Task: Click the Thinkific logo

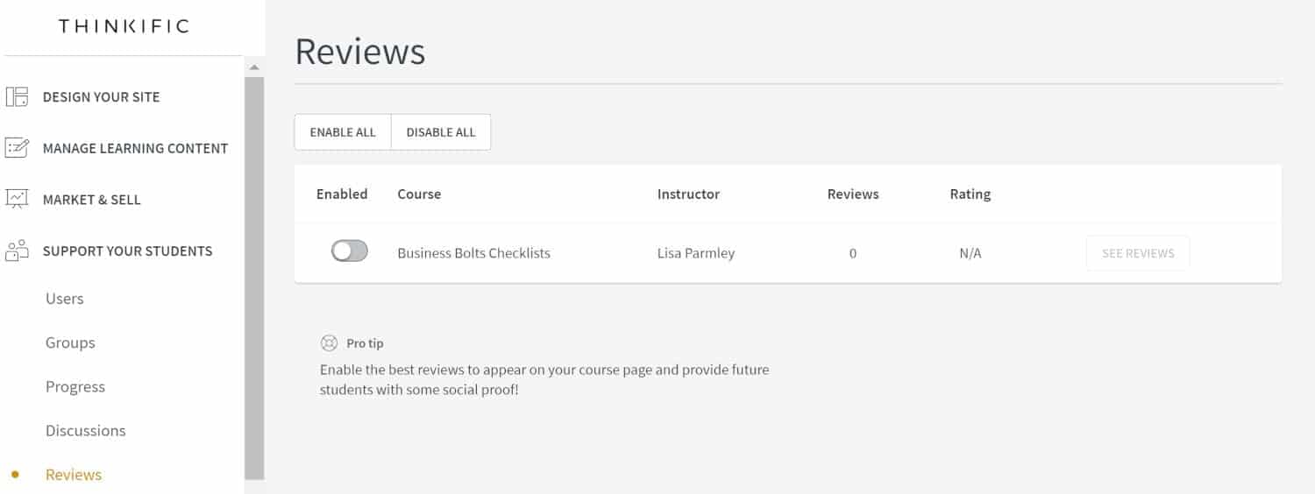Action: 124,26
